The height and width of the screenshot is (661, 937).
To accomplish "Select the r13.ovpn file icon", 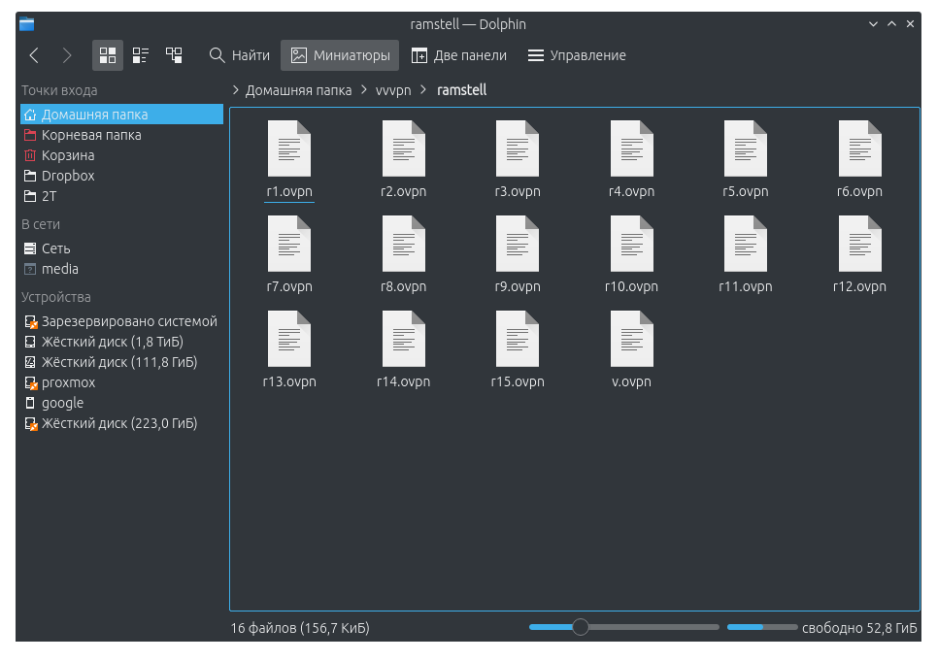I will point(289,339).
